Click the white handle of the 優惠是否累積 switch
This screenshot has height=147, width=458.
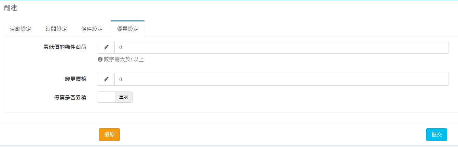107,97
